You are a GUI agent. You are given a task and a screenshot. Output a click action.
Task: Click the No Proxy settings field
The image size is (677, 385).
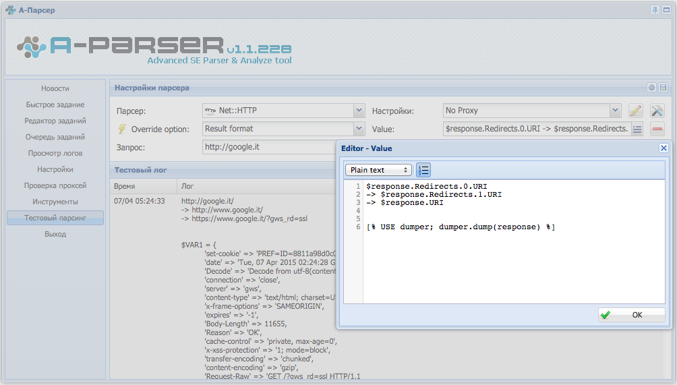pyautogui.click(x=527, y=111)
